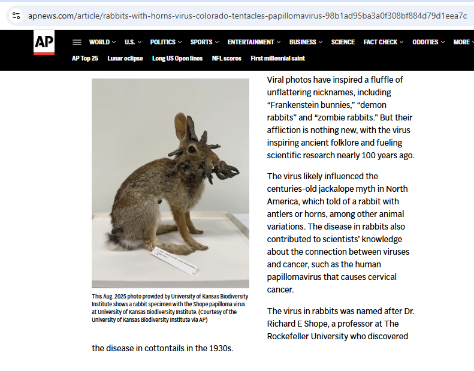Image resolution: width=474 pixels, height=371 pixels.
Task: Open the U.S. section
Action: pyautogui.click(x=130, y=43)
